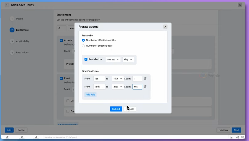Uncheck the Round off to checkbox
Image resolution: width=249 pixels, height=141 pixels.
tap(86, 59)
